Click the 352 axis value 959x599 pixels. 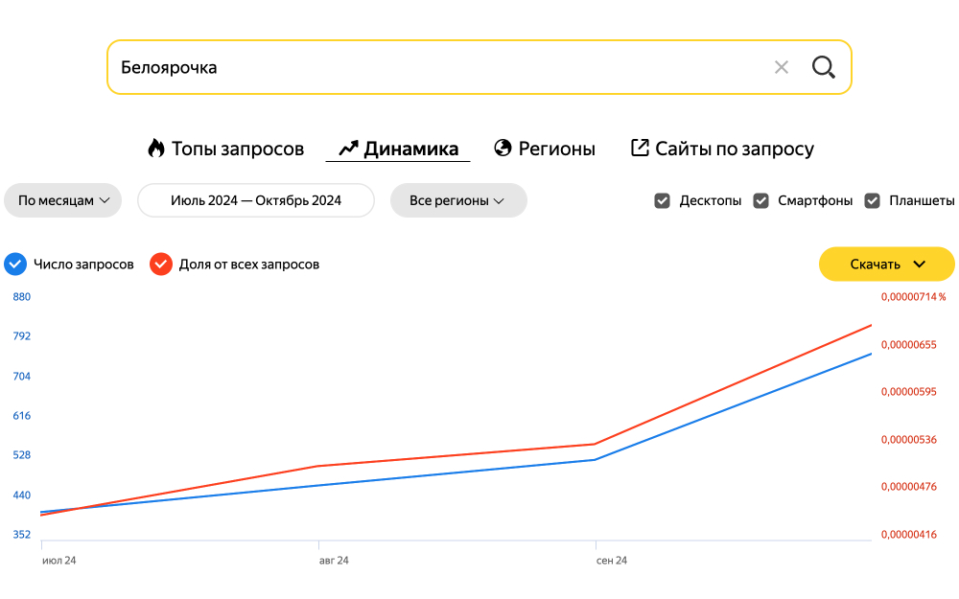point(21,534)
